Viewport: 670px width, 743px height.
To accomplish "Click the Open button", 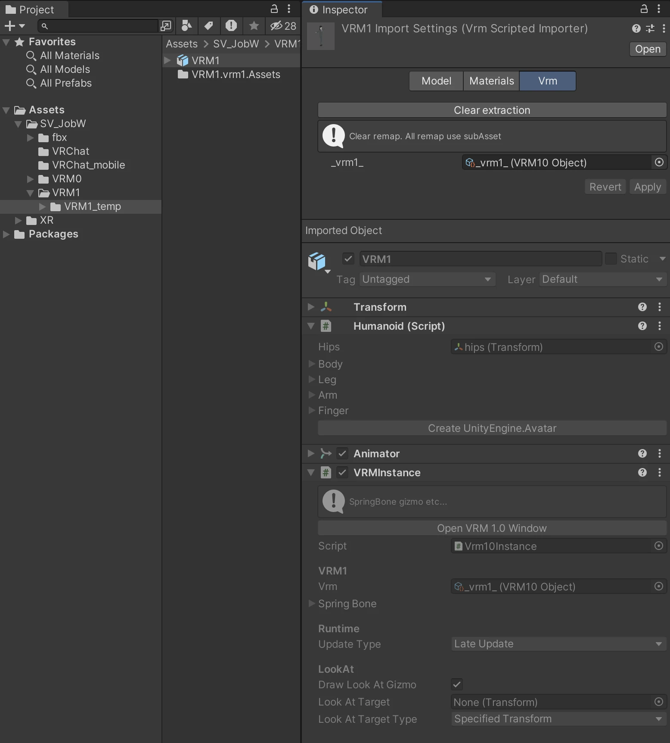I will pos(648,49).
